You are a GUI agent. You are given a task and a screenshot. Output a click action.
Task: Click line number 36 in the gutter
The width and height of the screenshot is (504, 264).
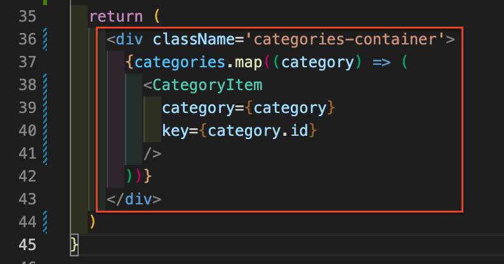[x=27, y=39]
